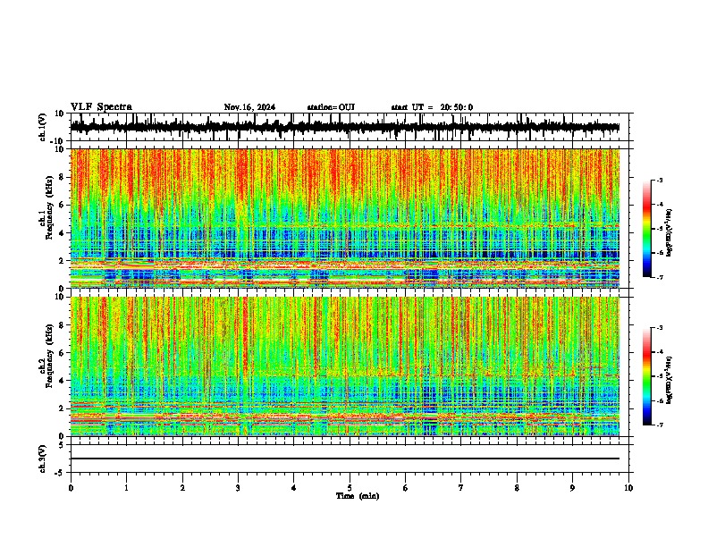Screen dimensions: 708x547
Task: Click the time tick label '3'
Action: pos(238,488)
